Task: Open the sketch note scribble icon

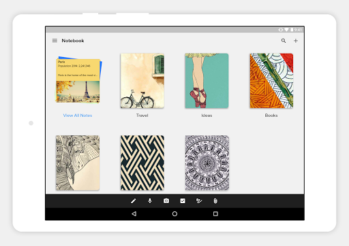Action: pos(199,201)
